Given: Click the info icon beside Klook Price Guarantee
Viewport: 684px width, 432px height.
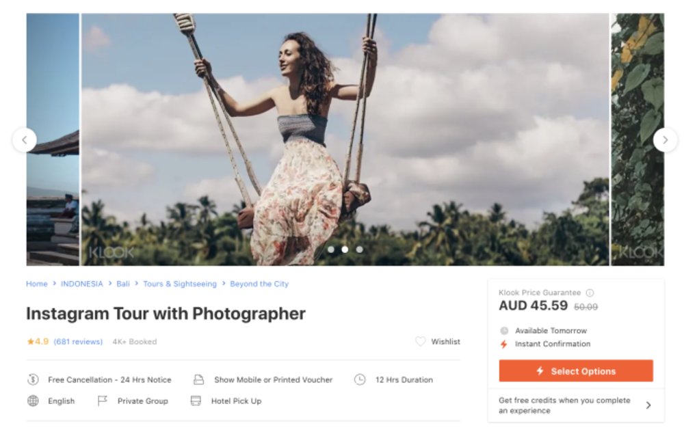Looking at the screenshot, I should tap(589, 292).
